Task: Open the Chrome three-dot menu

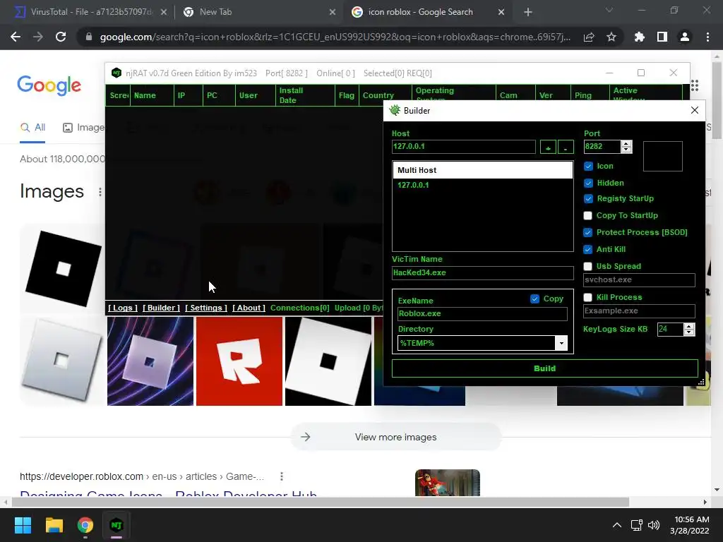Action: point(707,37)
